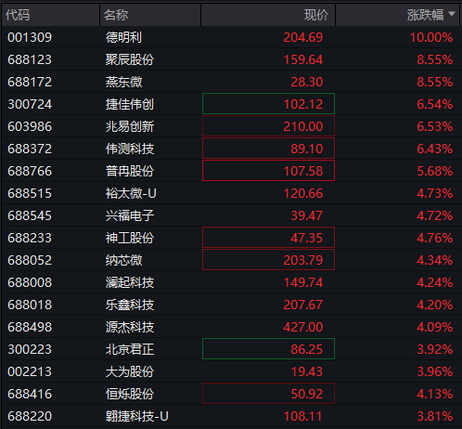Screen dimensions: 462x429
Task: Select the 源杰科技 stock name
Action: coord(130,327)
